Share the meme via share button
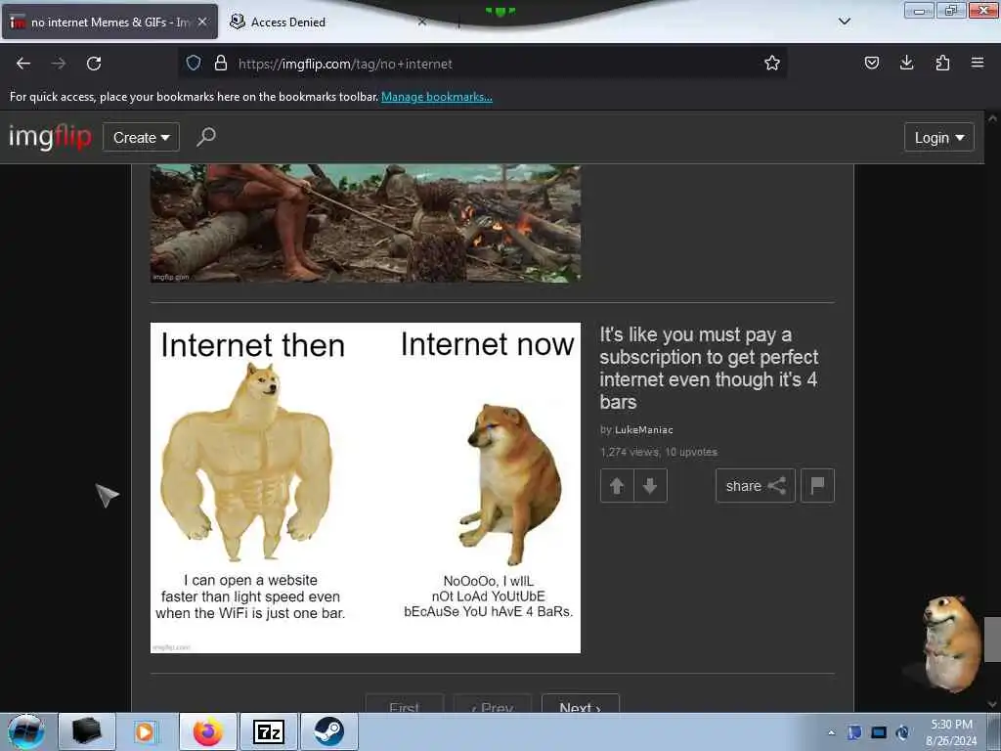Viewport: 1001px width, 751px height. point(756,486)
